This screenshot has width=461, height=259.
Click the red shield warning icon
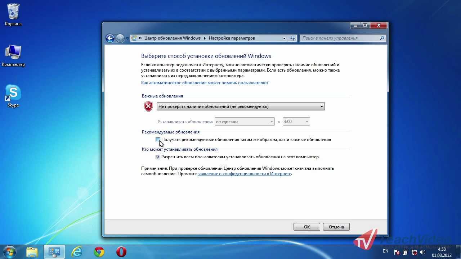coord(148,106)
